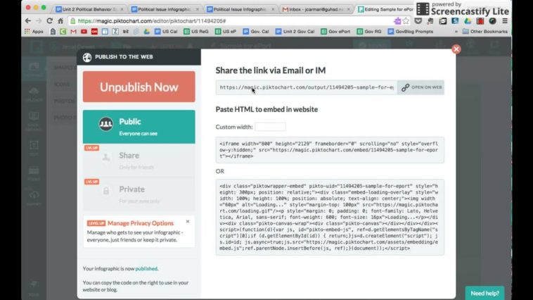
Task: Click the div embed script code box
Action: tap(329, 215)
